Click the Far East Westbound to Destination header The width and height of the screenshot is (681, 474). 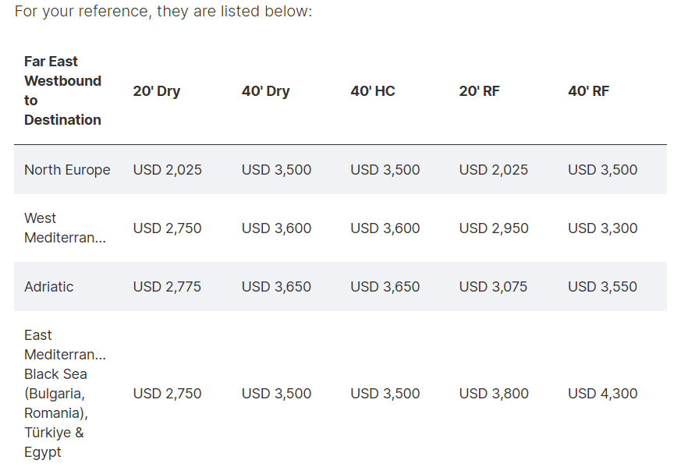62,90
